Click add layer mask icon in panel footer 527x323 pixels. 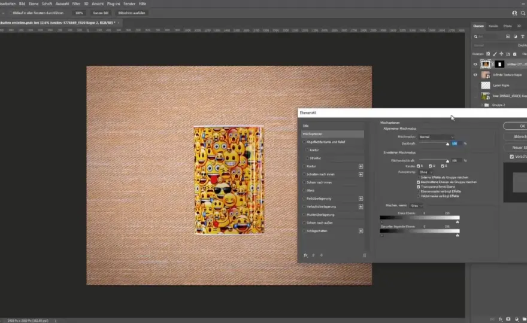click(508, 319)
